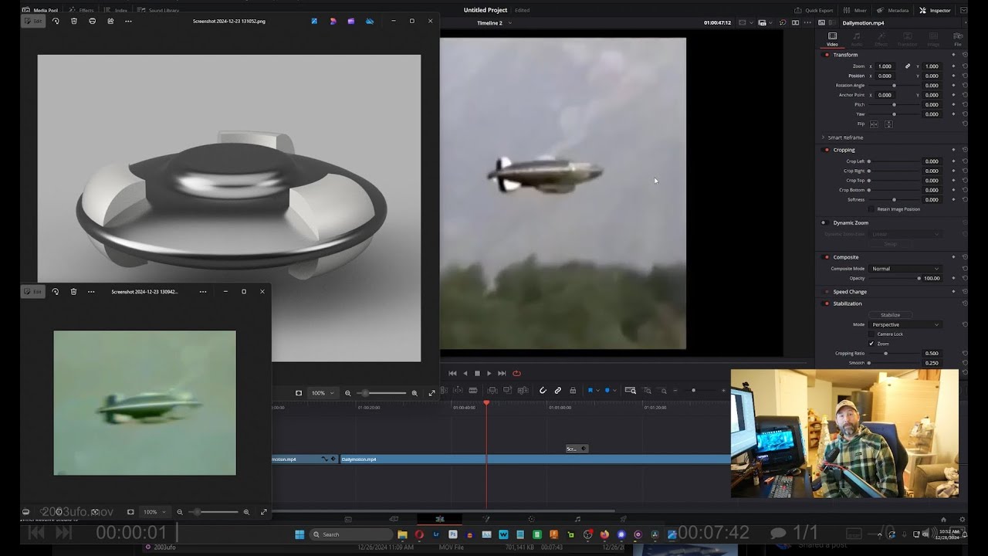The image size is (988, 556).
Task: Click the position lock padlock icon
Action: pyautogui.click(x=573, y=391)
